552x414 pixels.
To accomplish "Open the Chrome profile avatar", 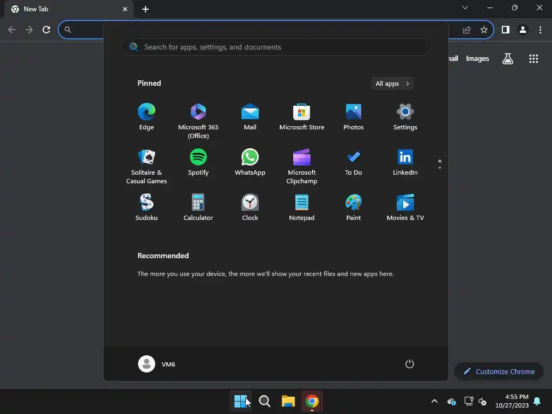I will [x=523, y=30].
